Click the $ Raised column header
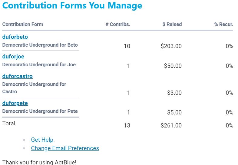 tap(172, 24)
